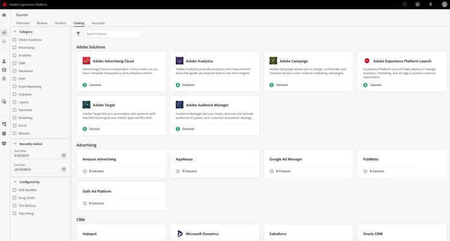
Task: Click the Adobe Audience Manager logo icon
Action: [179, 105]
